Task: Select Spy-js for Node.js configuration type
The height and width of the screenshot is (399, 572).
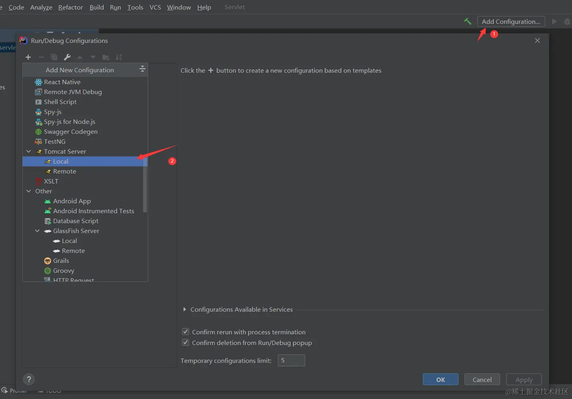Action: [x=85, y=121]
